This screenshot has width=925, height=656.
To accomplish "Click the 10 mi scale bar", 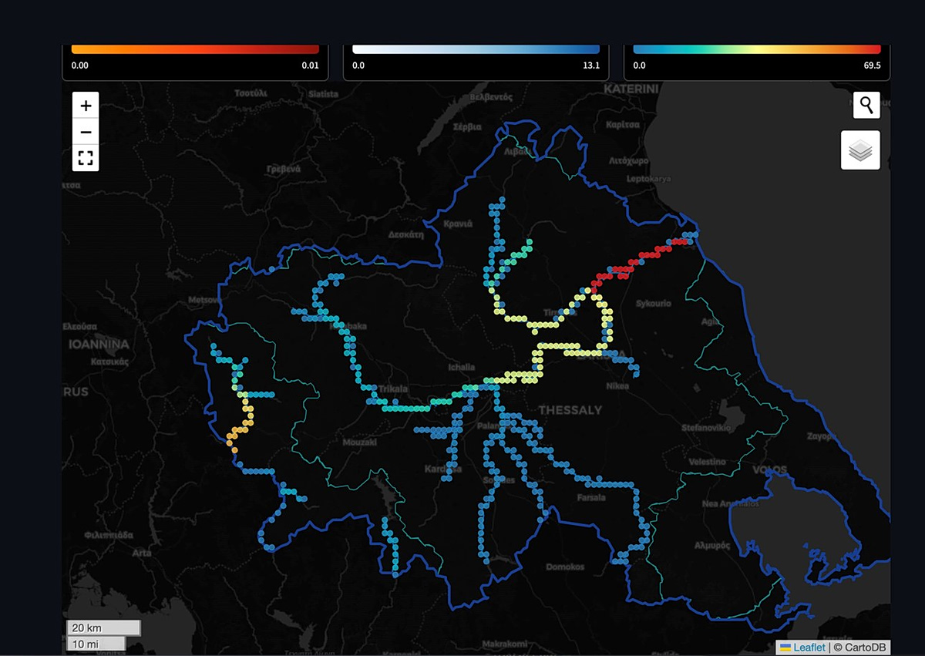I will [x=96, y=643].
